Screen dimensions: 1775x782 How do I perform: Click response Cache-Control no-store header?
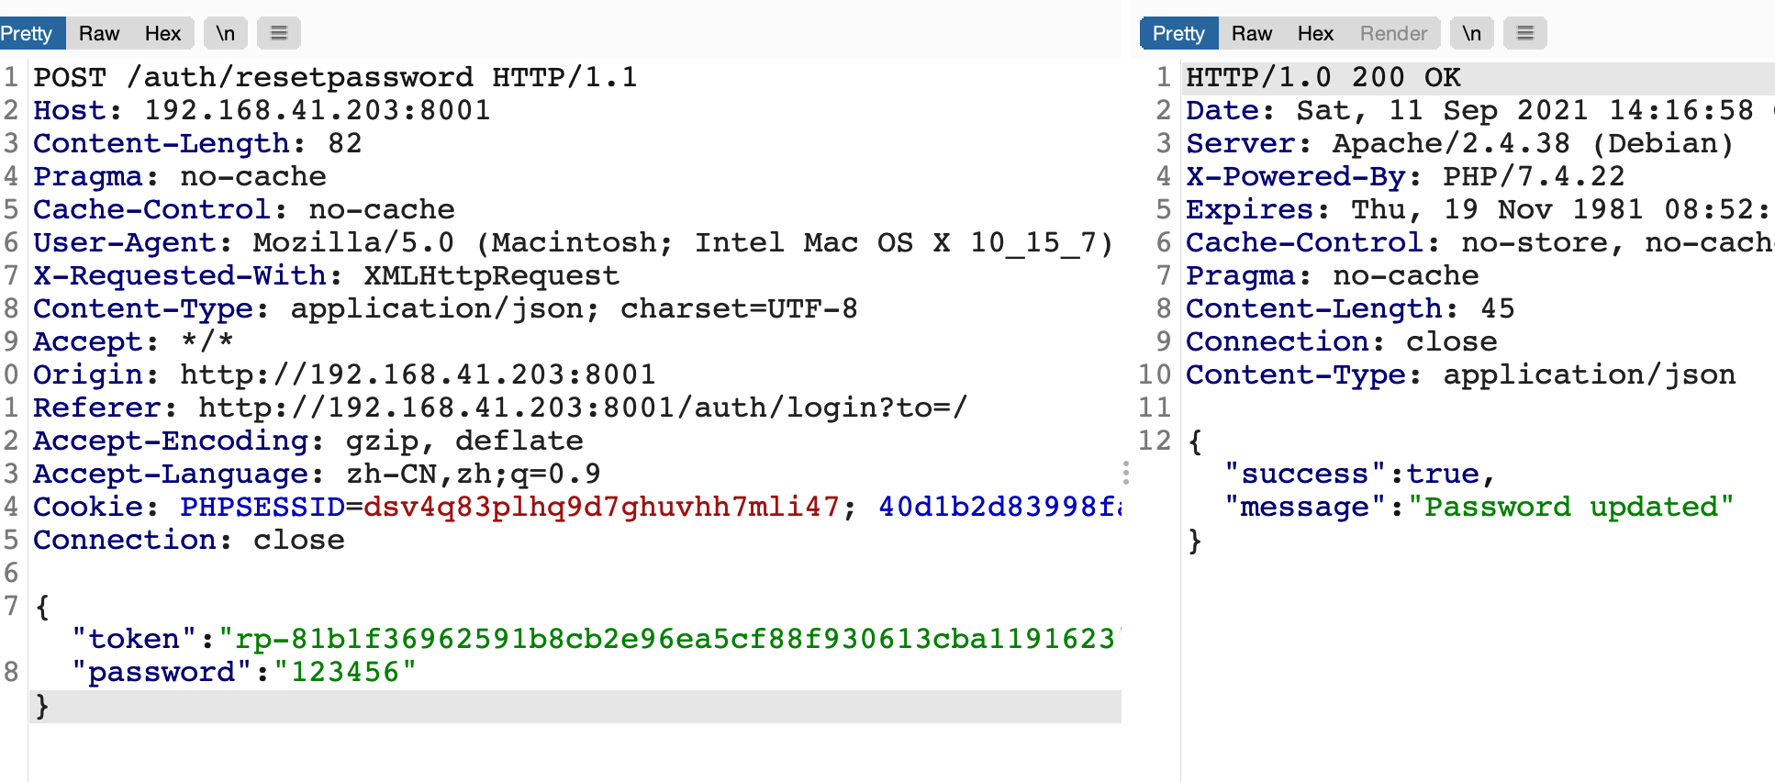coord(1479,242)
